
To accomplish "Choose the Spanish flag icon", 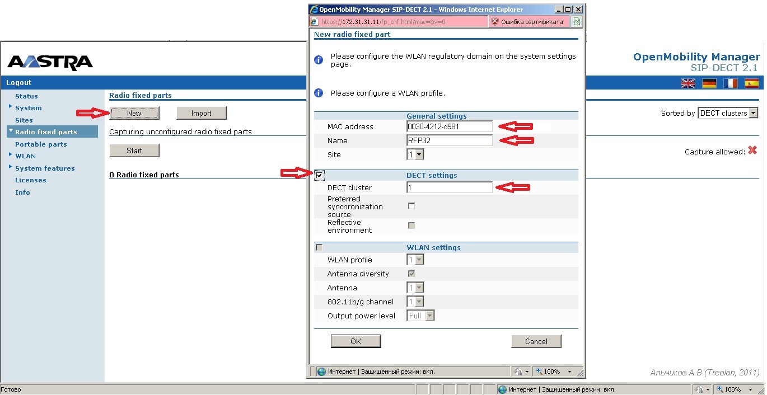I will coord(751,82).
